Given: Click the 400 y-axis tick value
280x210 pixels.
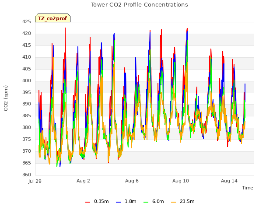Looking at the screenshot, I should click(26, 80).
